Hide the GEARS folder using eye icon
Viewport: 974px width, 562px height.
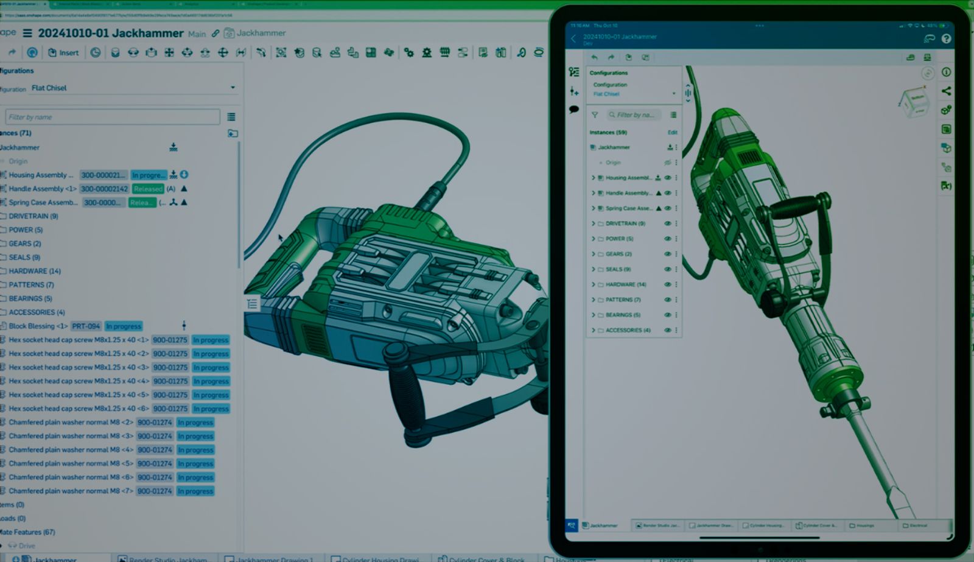coord(667,254)
